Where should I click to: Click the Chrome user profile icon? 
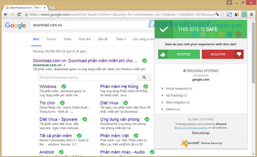point(229,2)
